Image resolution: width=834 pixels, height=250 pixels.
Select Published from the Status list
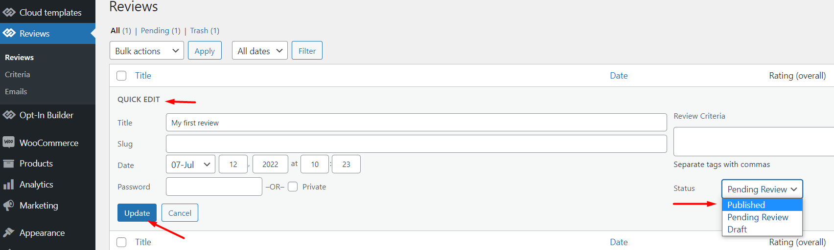click(x=762, y=205)
